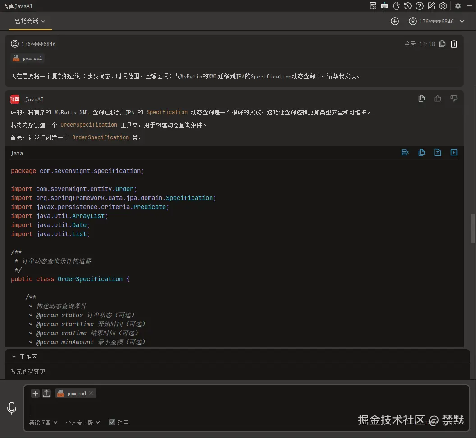Dislike the JavaAI reply with thumbs down
Viewport: 476px width, 438px height.
point(454,98)
